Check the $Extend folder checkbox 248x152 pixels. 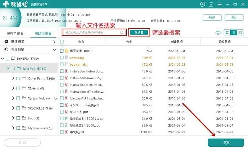[x=18, y=88]
